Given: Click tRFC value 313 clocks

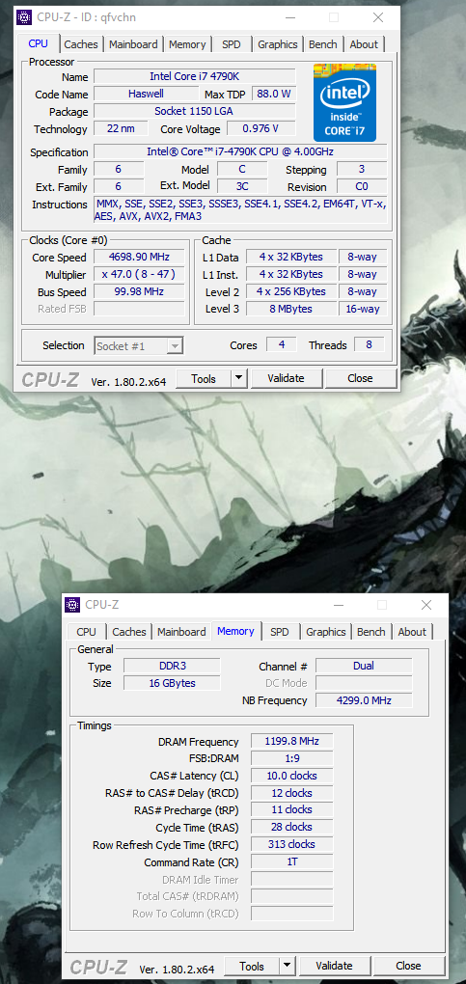Looking at the screenshot, I should (292, 845).
